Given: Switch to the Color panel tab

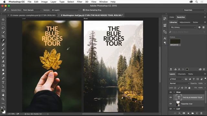Looking at the screenshot, I should click(x=172, y=17).
